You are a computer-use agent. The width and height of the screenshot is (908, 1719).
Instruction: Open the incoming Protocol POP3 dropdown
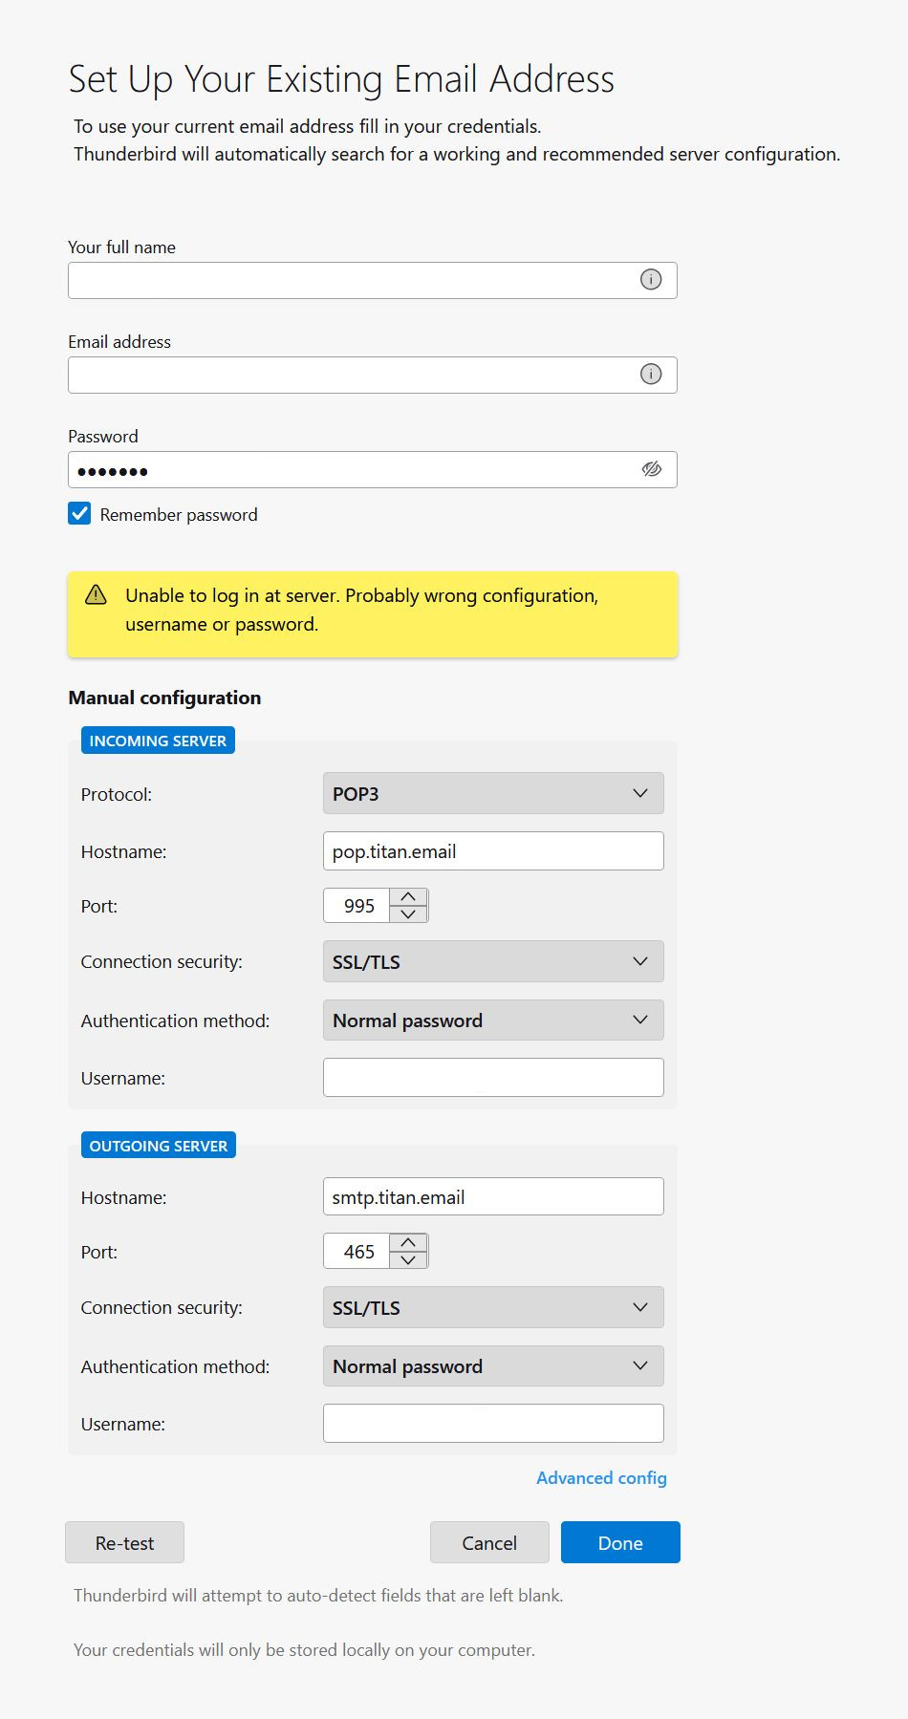click(x=492, y=793)
